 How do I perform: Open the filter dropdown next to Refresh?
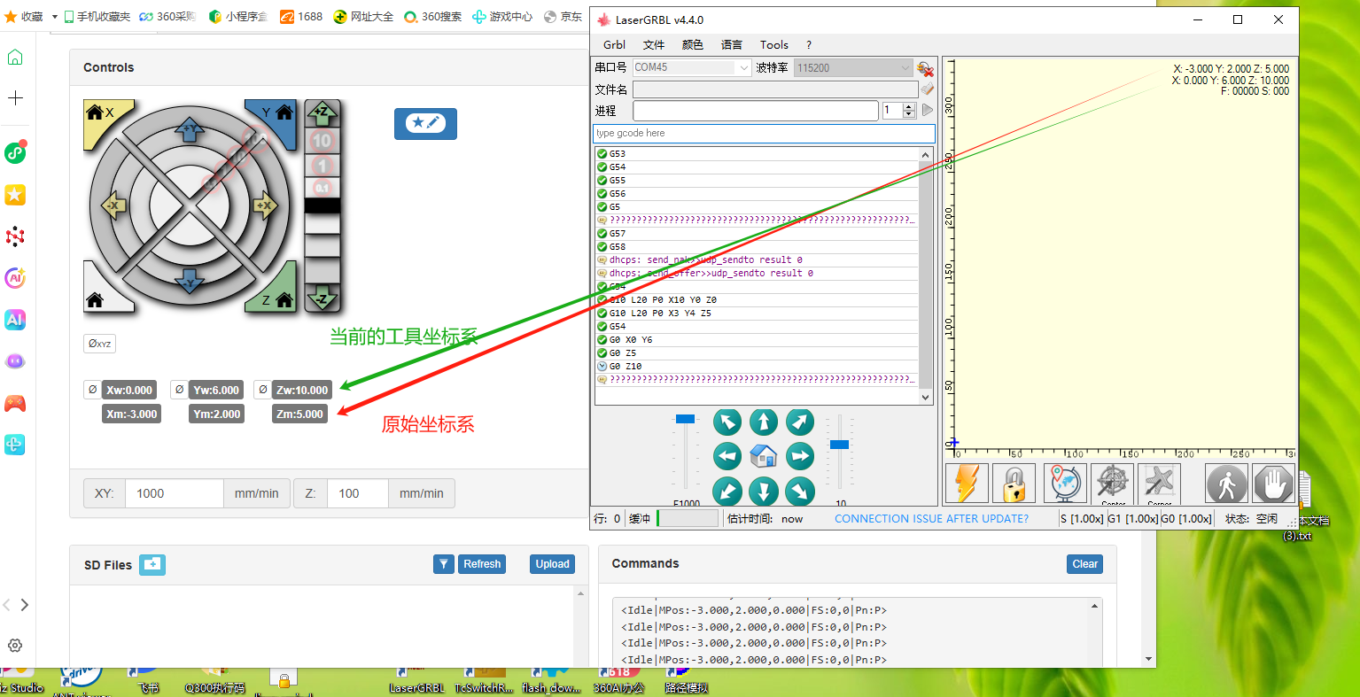pos(443,563)
